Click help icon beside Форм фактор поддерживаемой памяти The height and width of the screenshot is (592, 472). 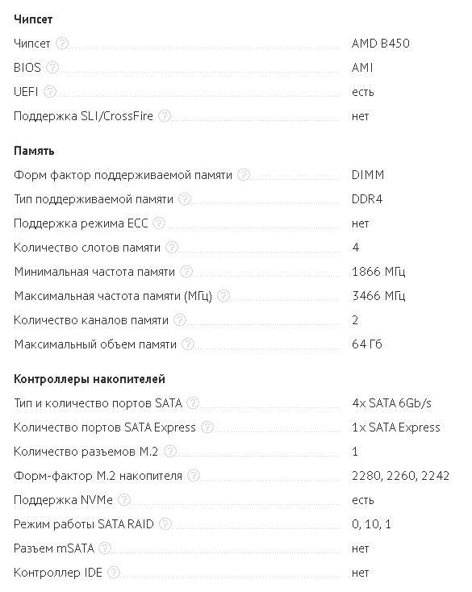coord(244,175)
